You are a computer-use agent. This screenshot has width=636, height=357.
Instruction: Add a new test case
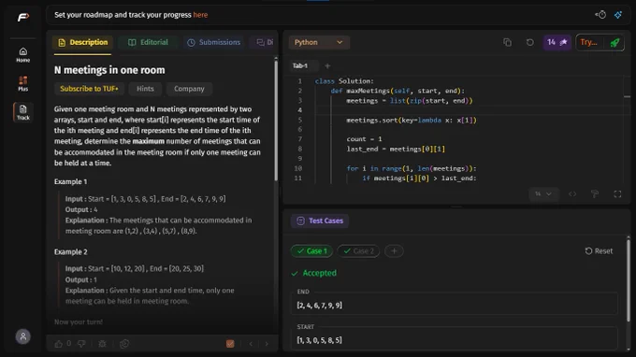tap(394, 251)
